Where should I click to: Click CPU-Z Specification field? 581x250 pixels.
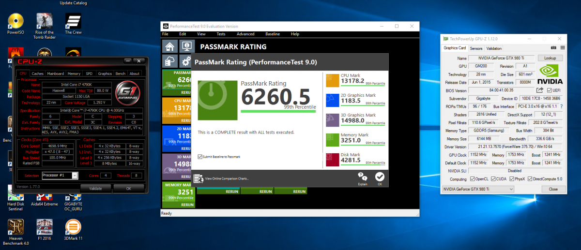click(92, 110)
